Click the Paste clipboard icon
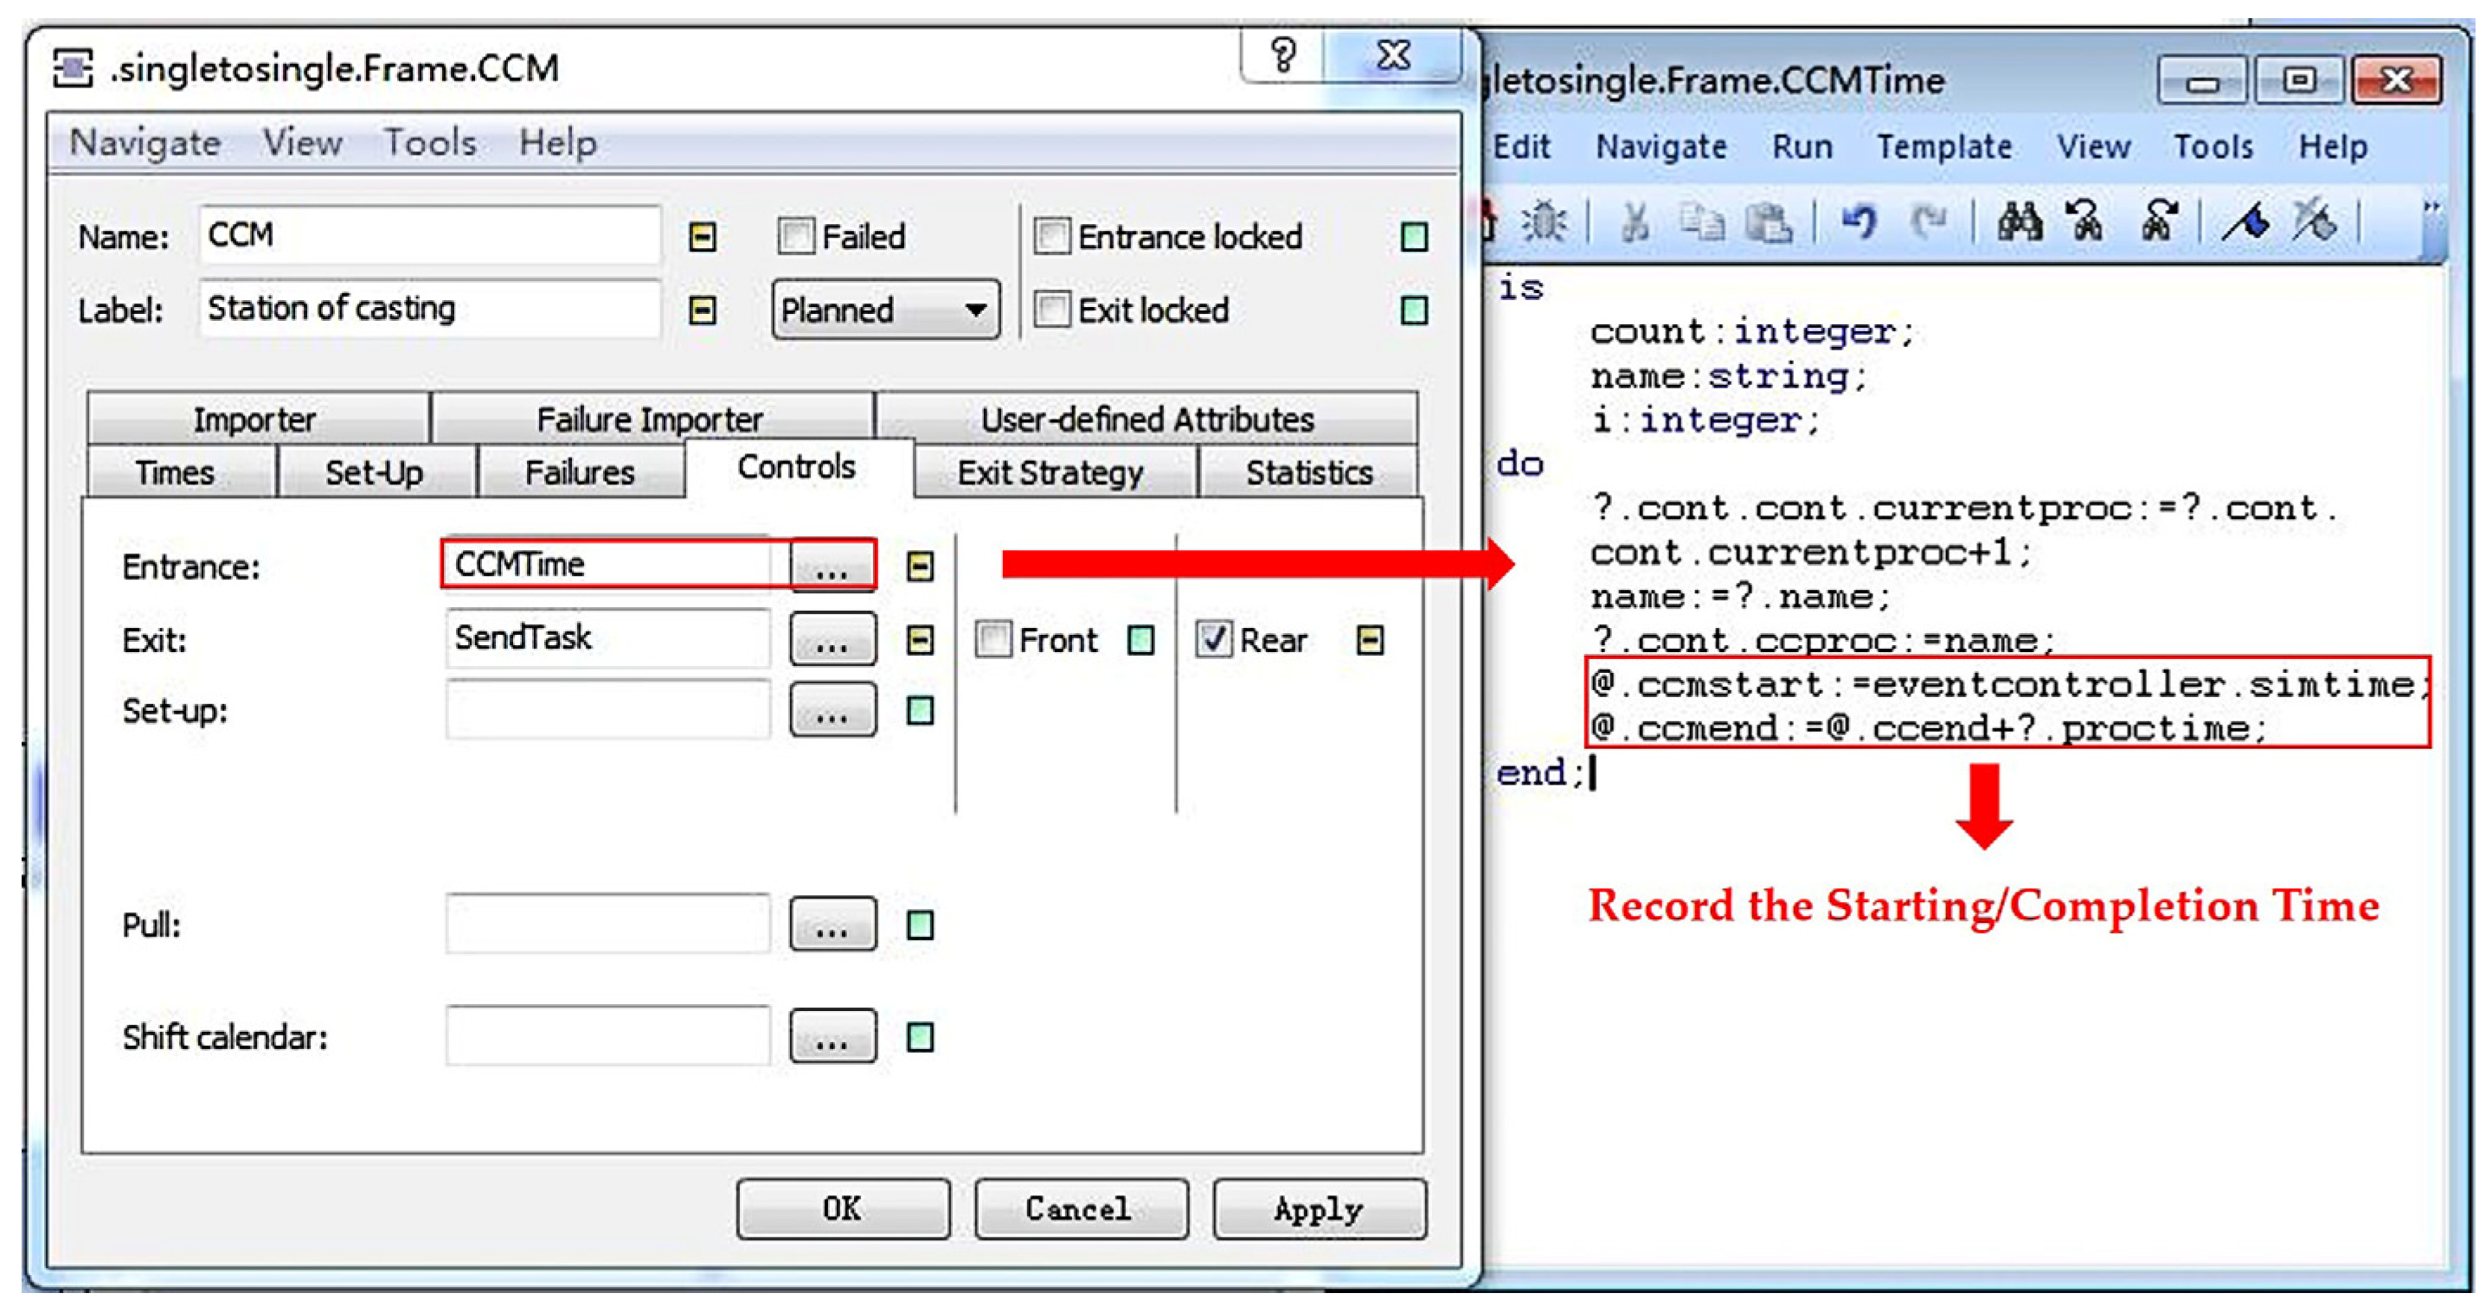This screenshot has width=2492, height=1306. pos(1768,222)
